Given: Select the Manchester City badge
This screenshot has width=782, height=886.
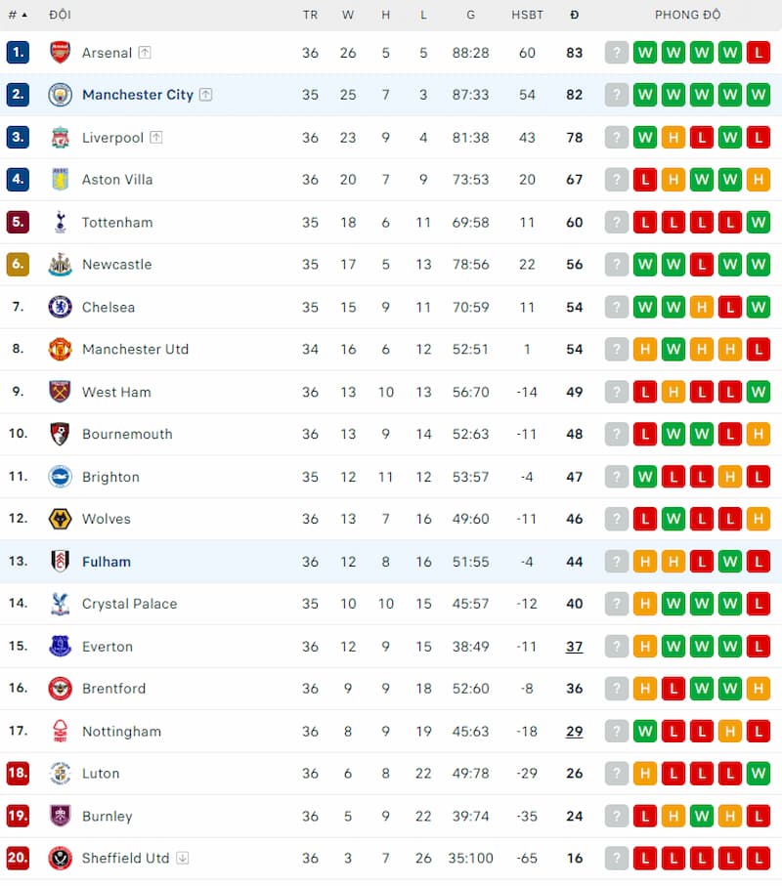Looking at the screenshot, I should (x=61, y=95).
